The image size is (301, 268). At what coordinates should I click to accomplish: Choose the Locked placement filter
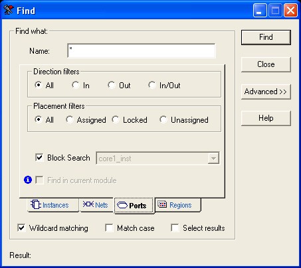tap(116, 119)
